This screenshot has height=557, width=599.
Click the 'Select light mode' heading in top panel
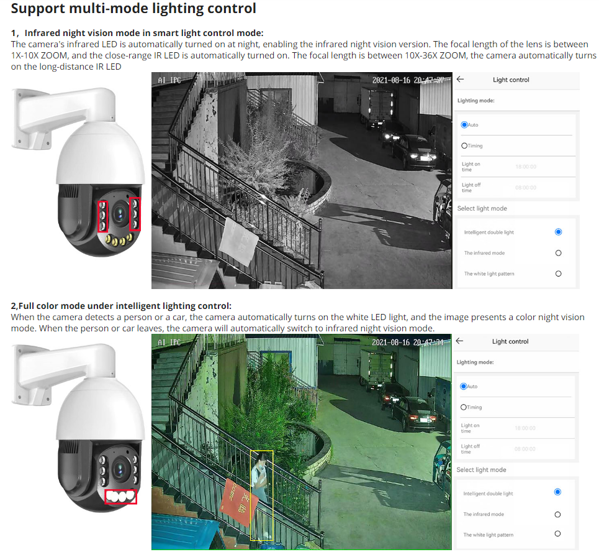pyautogui.click(x=484, y=208)
